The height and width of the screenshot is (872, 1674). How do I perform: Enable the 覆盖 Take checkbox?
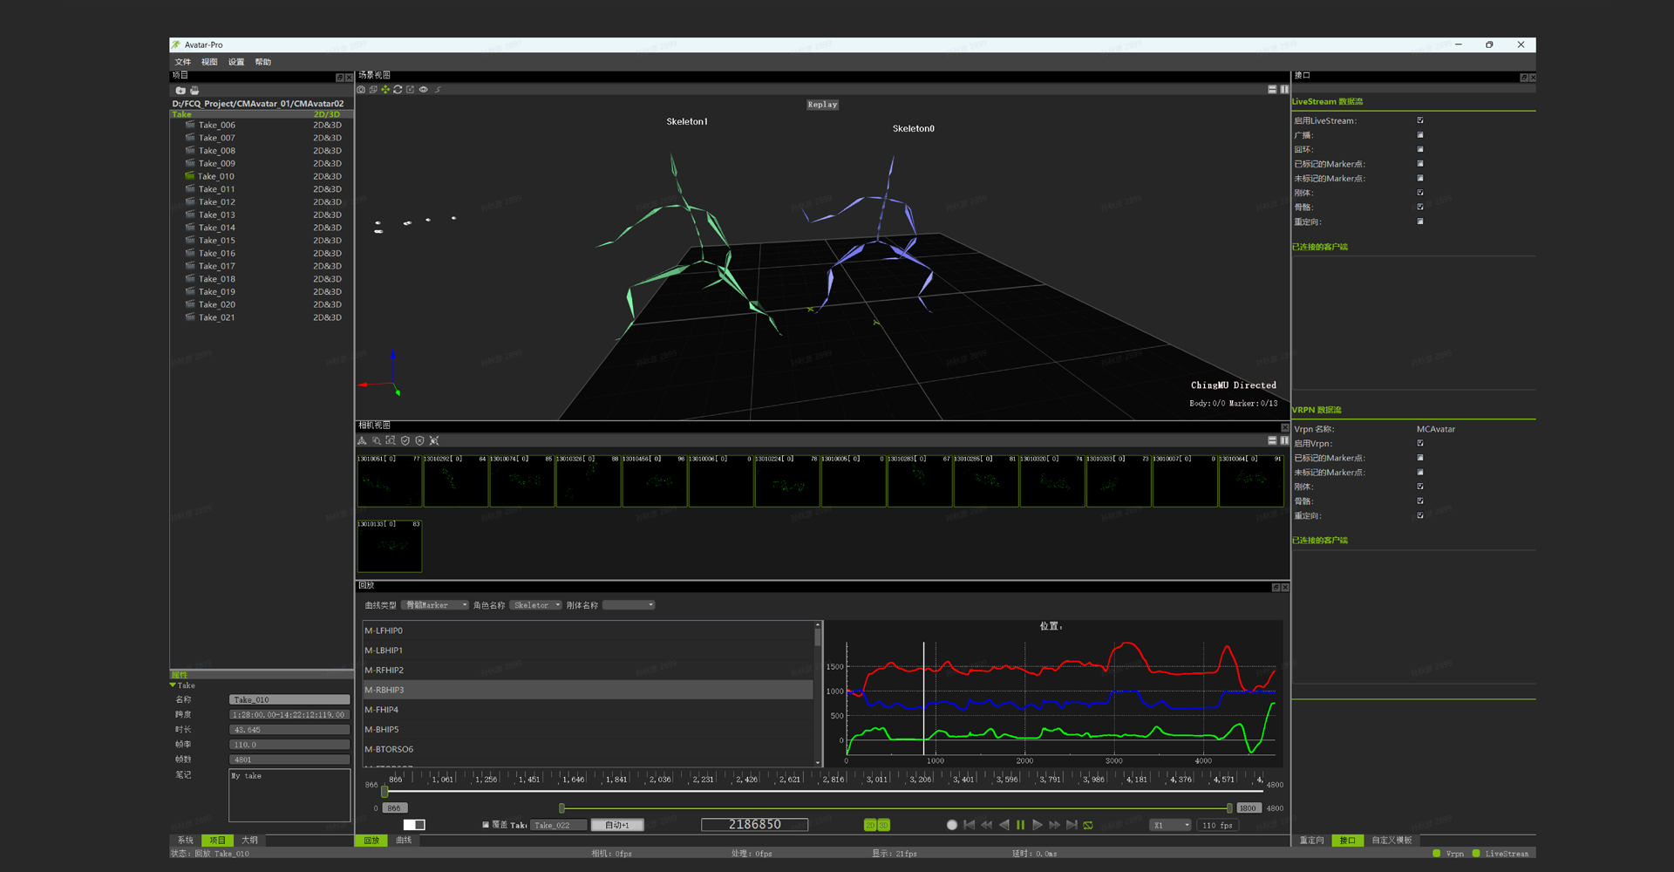[x=486, y=825]
